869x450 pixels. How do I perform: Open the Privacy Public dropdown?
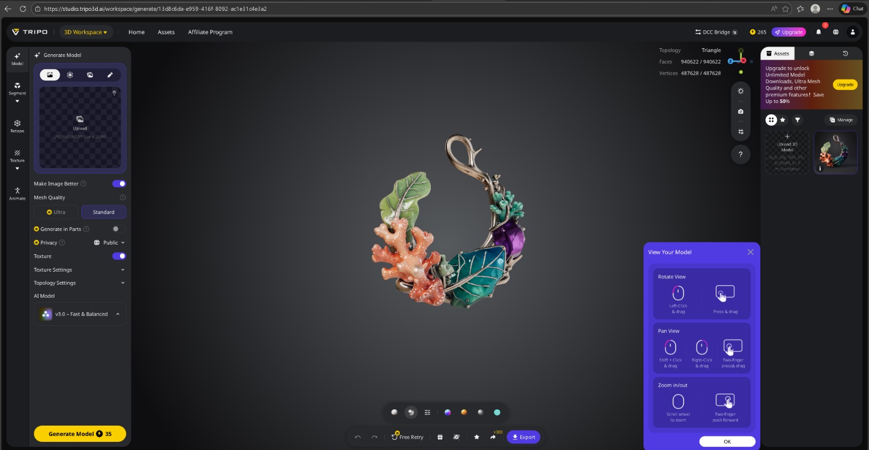click(109, 243)
